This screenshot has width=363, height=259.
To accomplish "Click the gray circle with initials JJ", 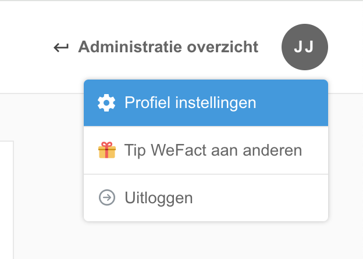I will click(x=304, y=47).
